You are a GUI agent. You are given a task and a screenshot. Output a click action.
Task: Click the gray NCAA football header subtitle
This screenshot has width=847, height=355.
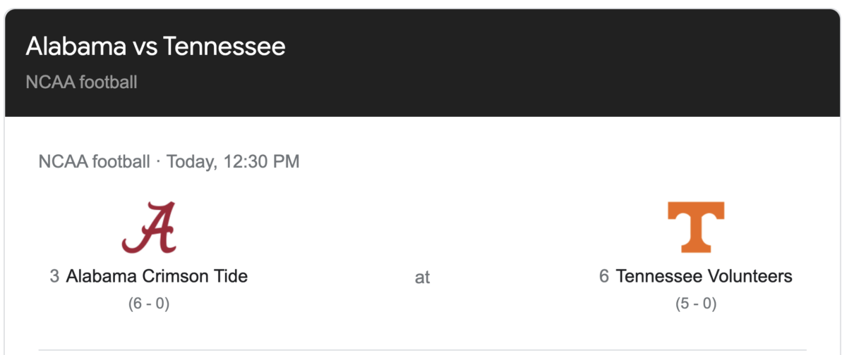81,82
